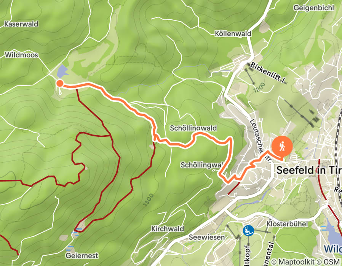The height and width of the screenshot is (266, 342).
Task: Click the orange hiker start marker
Action: pos(282,147)
